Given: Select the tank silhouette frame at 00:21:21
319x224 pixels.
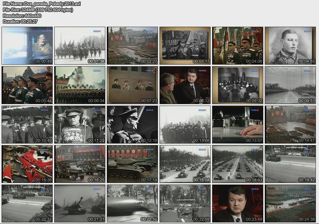Looking at the screenshot, I should (x=80, y=203).
